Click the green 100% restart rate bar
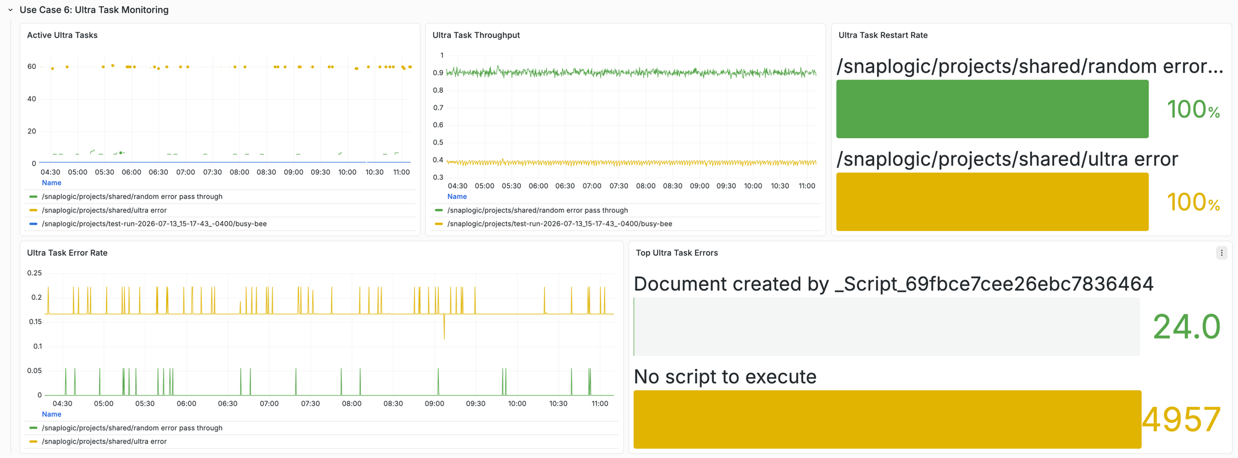 [x=992, y=109]
